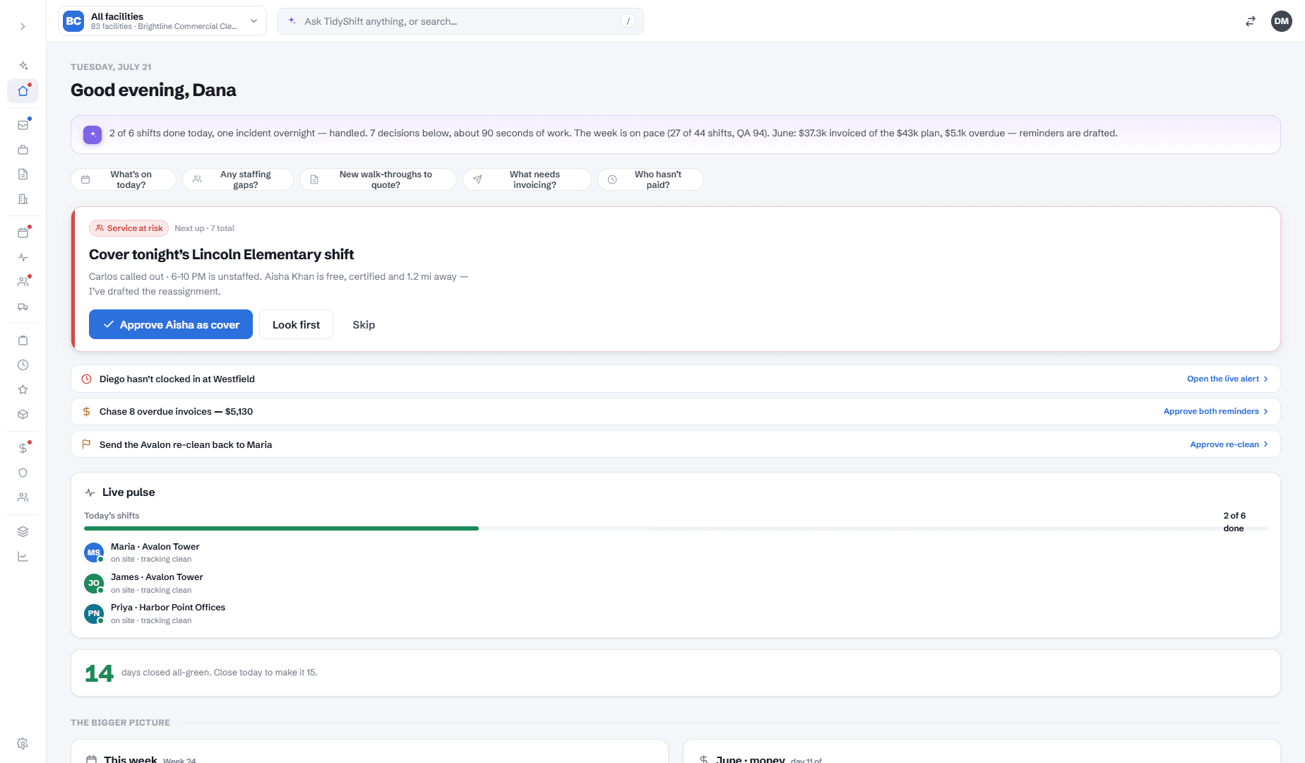Open the dollar sign icon in sidebar
The height and width of the screenshot is (763, 1305).
point(23,448)
